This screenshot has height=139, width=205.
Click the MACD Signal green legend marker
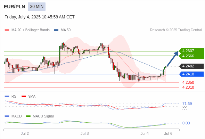click(x=28, y=116)
